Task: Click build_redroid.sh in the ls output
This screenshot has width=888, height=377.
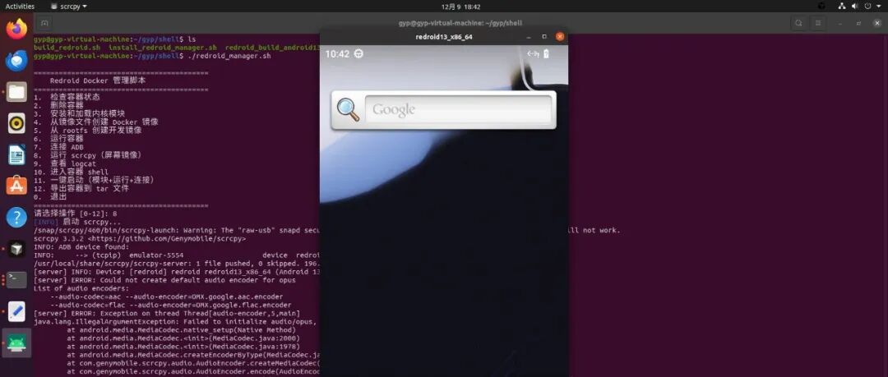Action: (67, 48)
